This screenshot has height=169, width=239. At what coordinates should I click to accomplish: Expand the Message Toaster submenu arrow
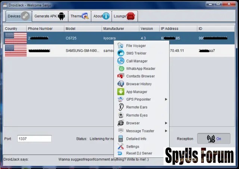pyautogui.click(x=166, y=131)
